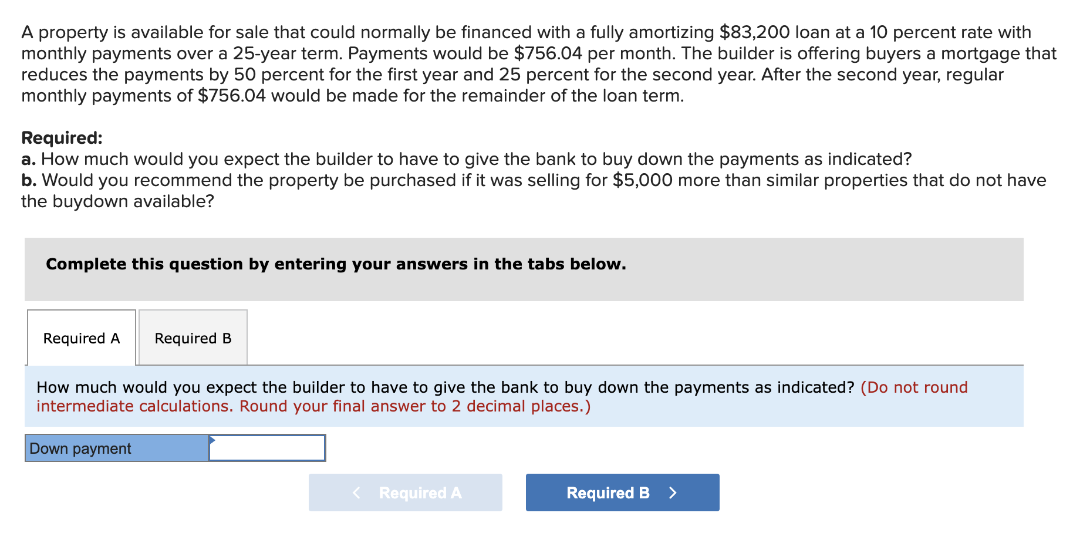The width and height of the screenshot is (1090, 533).
Task: Click the left chevron on Required A button
Action: [357, 493]
